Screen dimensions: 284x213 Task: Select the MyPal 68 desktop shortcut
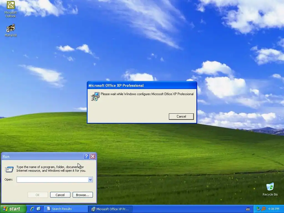pyautogui.click(x=11, y=31)
